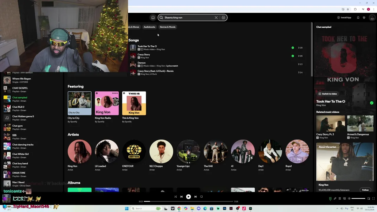Open King Von Radio playlist card
Image resolution: width=377 pixels, height=212 pixels.
click(107, 107)
